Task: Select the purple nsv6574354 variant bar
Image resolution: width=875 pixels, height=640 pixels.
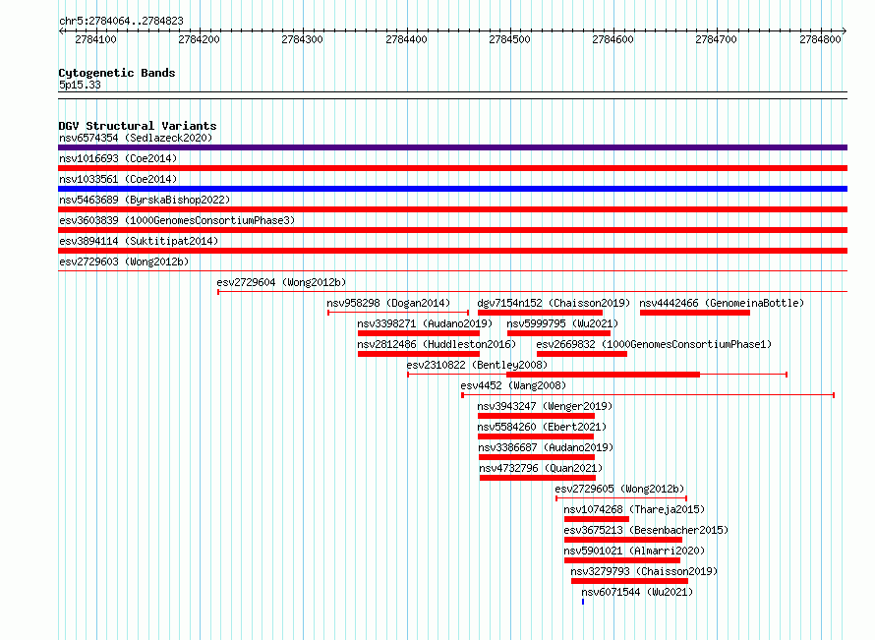Action: click(452, 147)
